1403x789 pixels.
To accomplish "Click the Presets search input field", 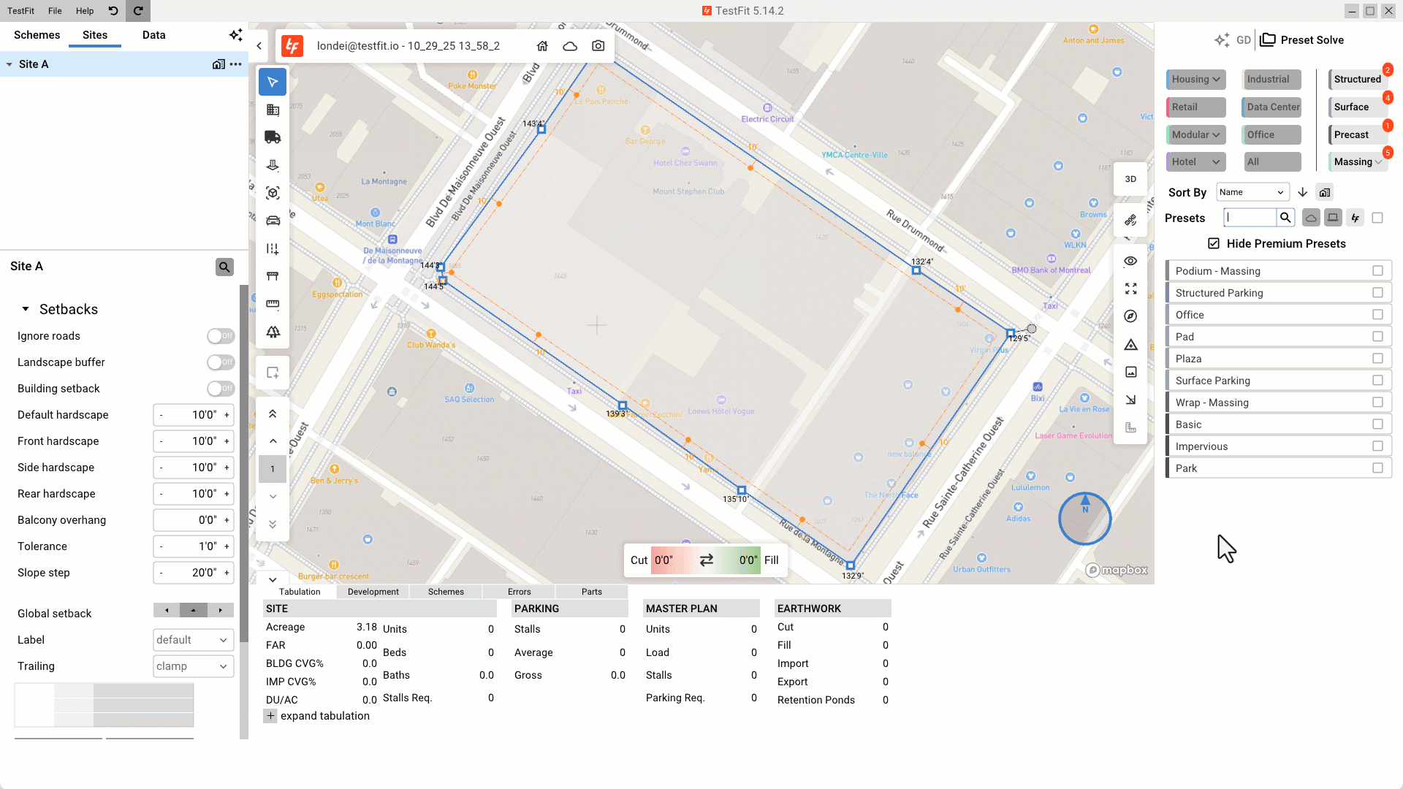I will (1250, 218).
